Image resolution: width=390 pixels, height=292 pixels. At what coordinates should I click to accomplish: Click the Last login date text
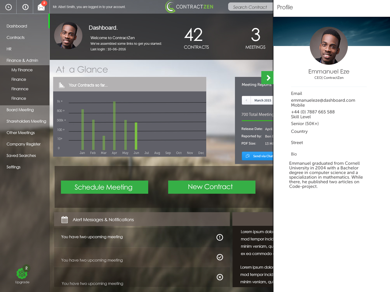(x=108, y=49)
